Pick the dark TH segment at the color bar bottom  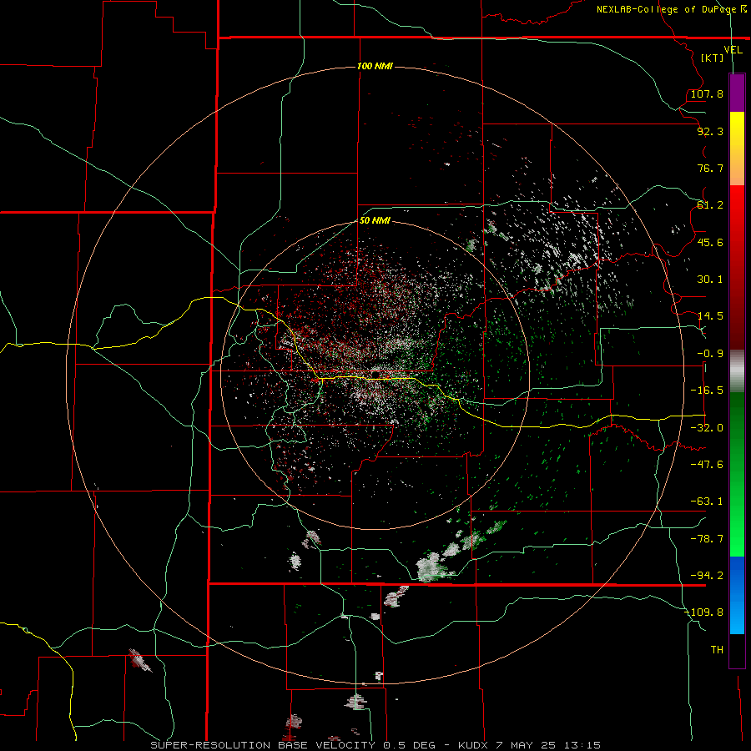(737, 650)
